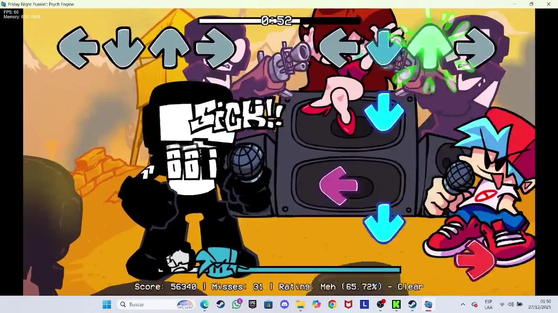Click the purple left note on the speaker
Screen dimensions: 558x313
[x=339, y=186]
